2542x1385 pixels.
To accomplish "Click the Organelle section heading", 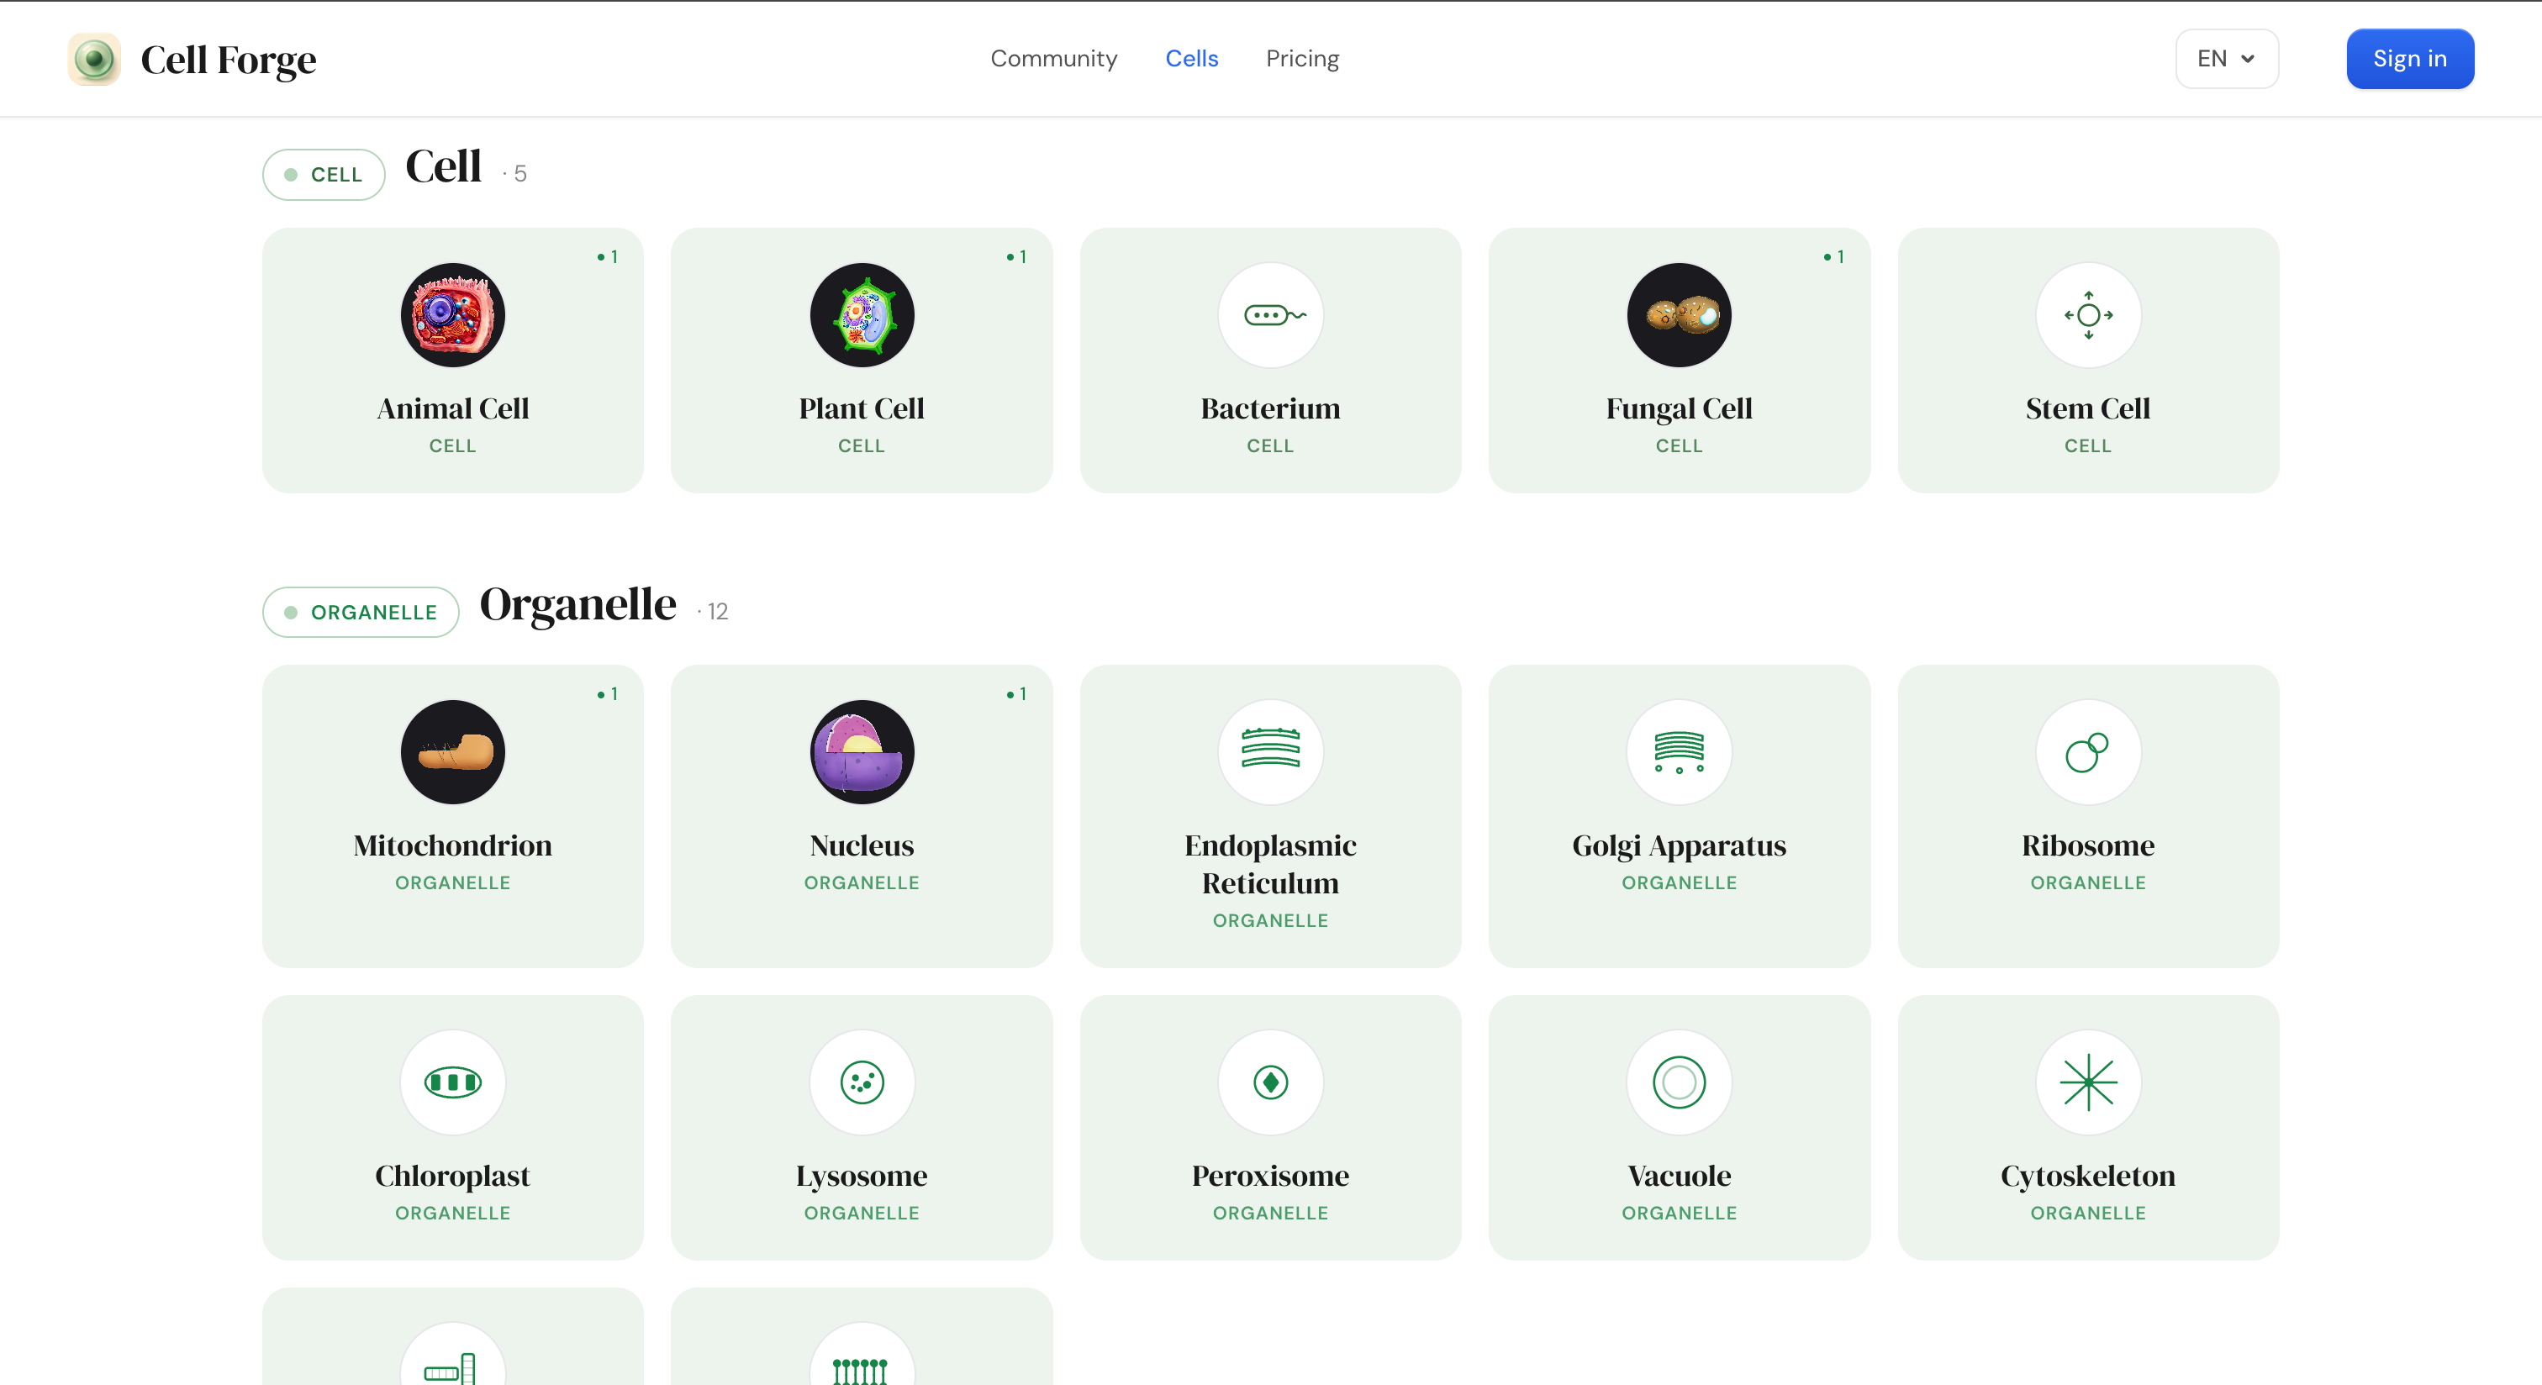I will (x=577, y=605).
